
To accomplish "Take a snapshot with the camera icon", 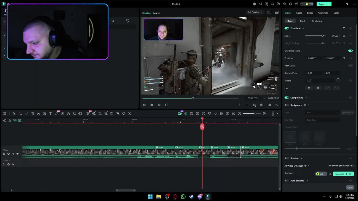I will [x=262, y=105].
